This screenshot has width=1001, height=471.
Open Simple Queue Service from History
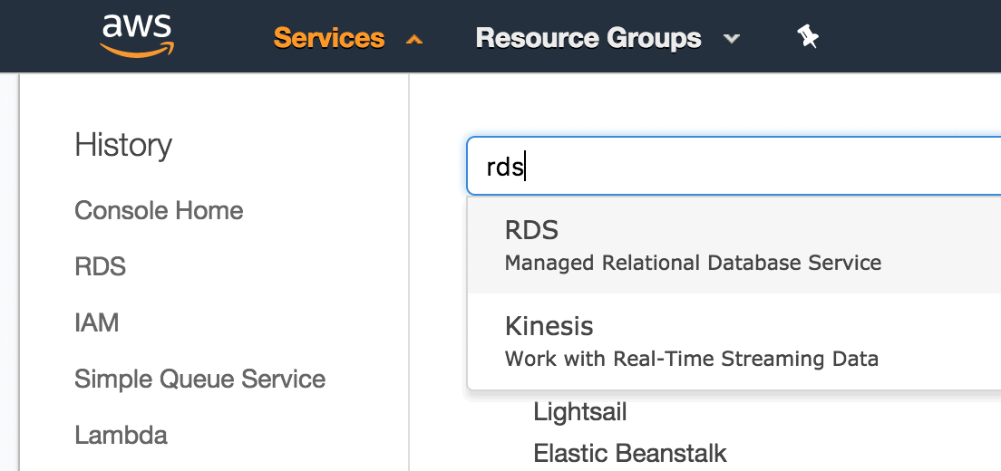tap(199, 379)
